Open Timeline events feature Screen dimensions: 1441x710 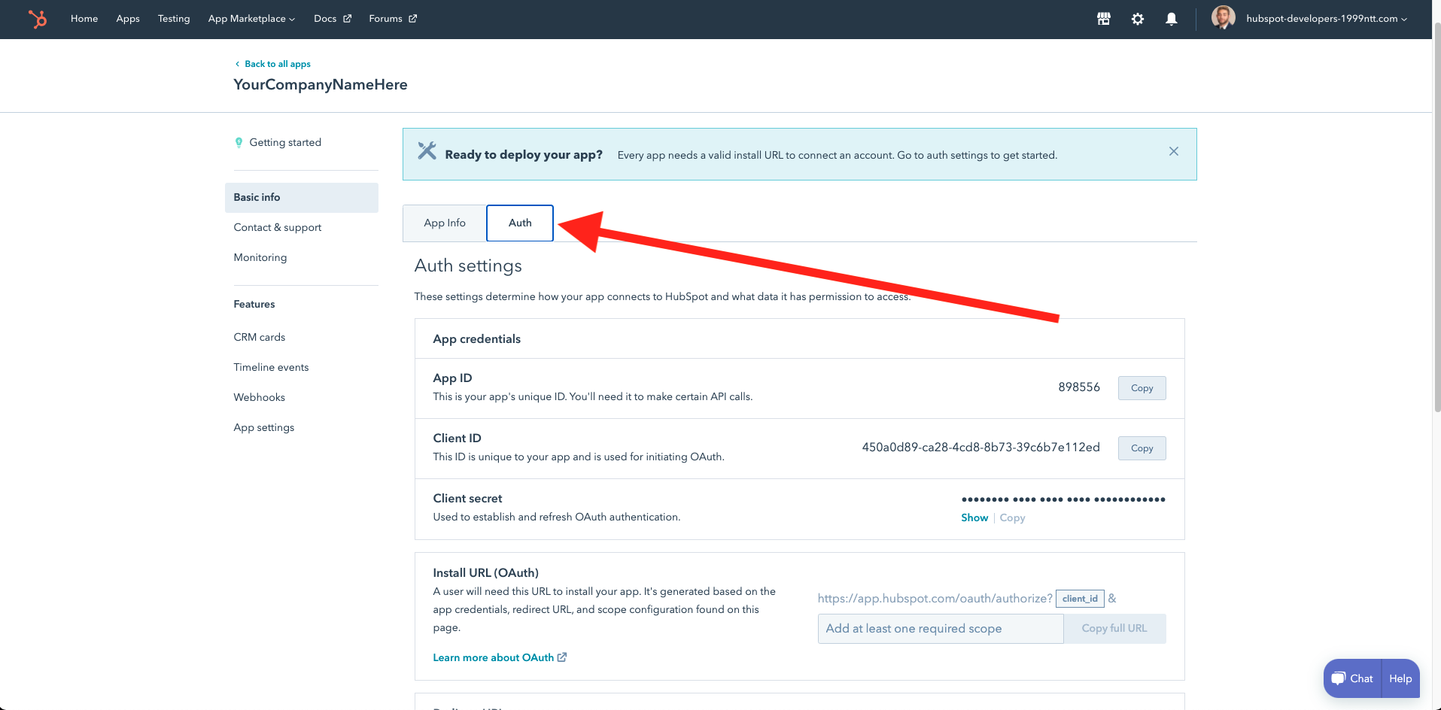click(271, 367)
